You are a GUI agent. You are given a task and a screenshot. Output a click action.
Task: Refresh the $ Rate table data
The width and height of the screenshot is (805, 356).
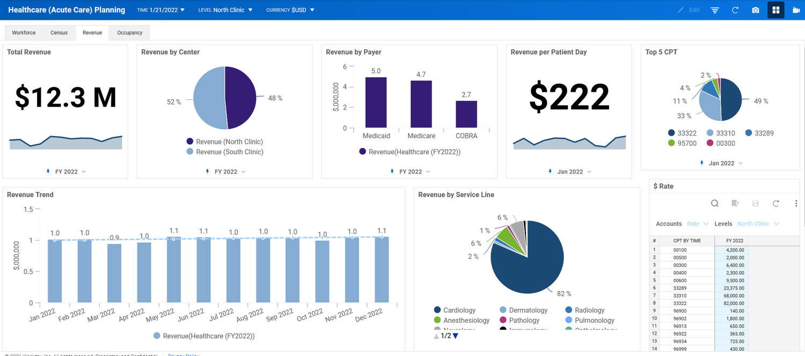775,203
